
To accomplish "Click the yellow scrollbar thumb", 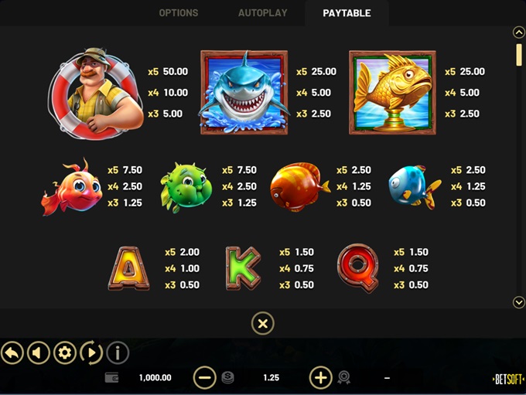I will (x=519, y=54).
